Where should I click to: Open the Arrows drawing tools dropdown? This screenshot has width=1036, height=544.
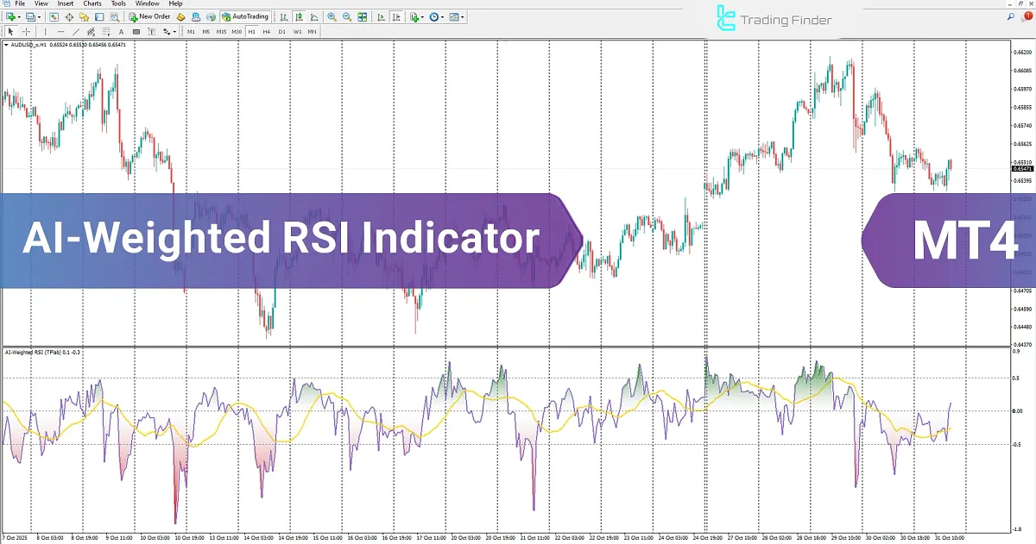click(x=168, y=31)
